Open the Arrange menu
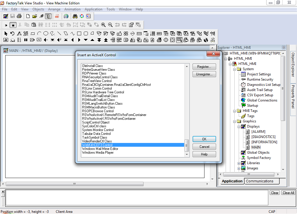 tap(54, 9)
